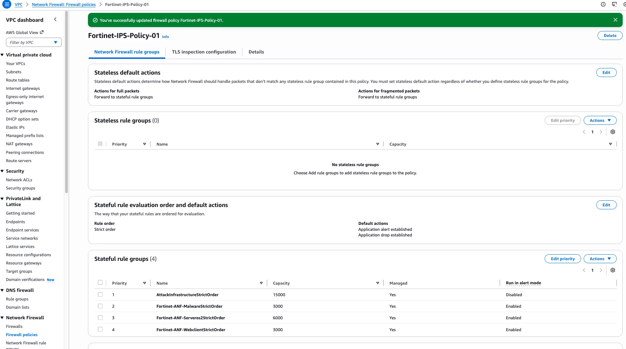Open Domain verifications in the sidebar
The width and height of the screenshot is (626, 349).
(25, 280)
